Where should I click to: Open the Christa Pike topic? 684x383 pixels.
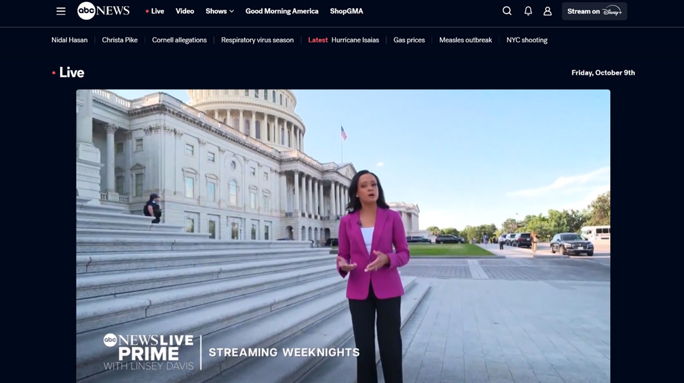(x=120, y=40)
